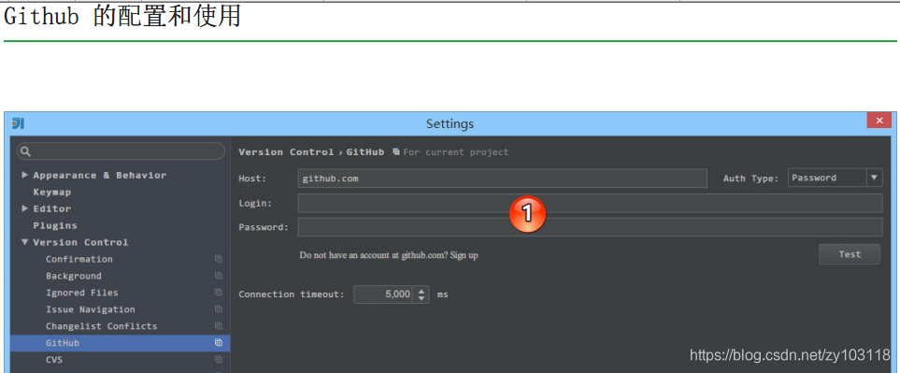This screenshot has width=900, height=373.
Task: Open Issue Navigation settings page
Action: coord(91,309)
